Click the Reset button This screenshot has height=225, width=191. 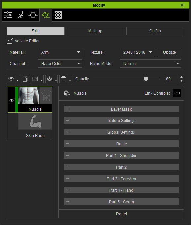pyautogui.click(x=121, y=214)
